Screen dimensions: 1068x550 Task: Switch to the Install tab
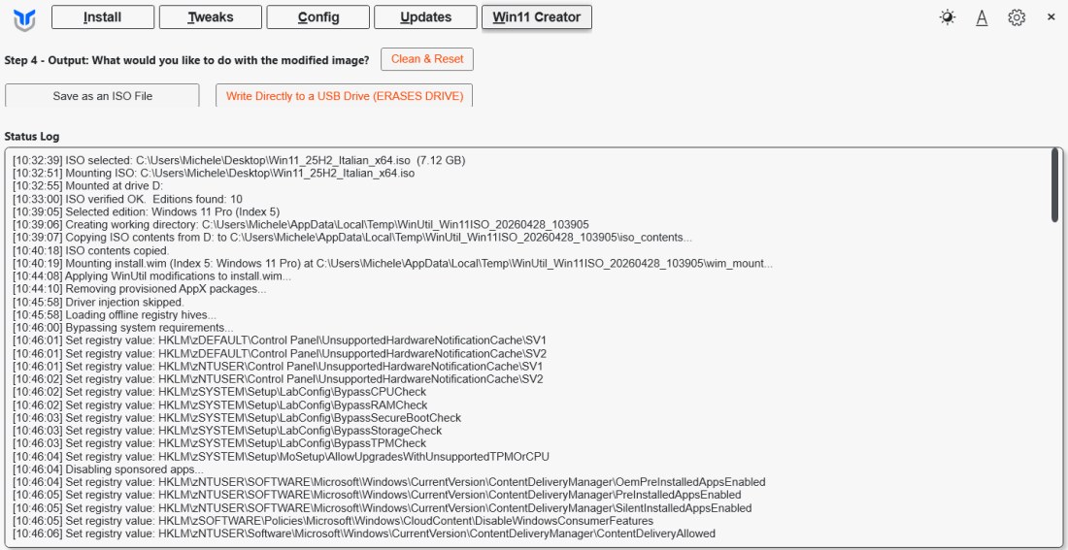point(102,17)
